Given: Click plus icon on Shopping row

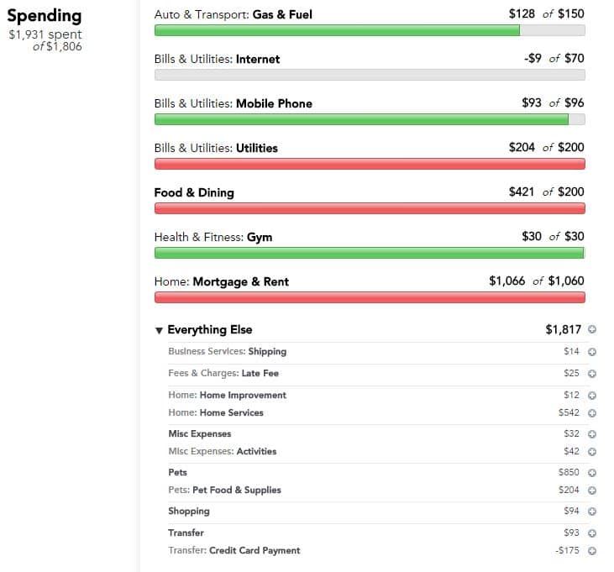Looking at the screenshot, I should pyautogui.click(x=592, y=512).
